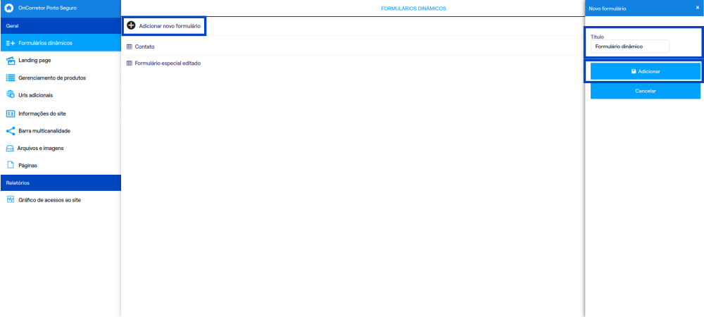
Task: Click the home icon beside OnCorretor Porto Seguro
Action: coord(8,8)
